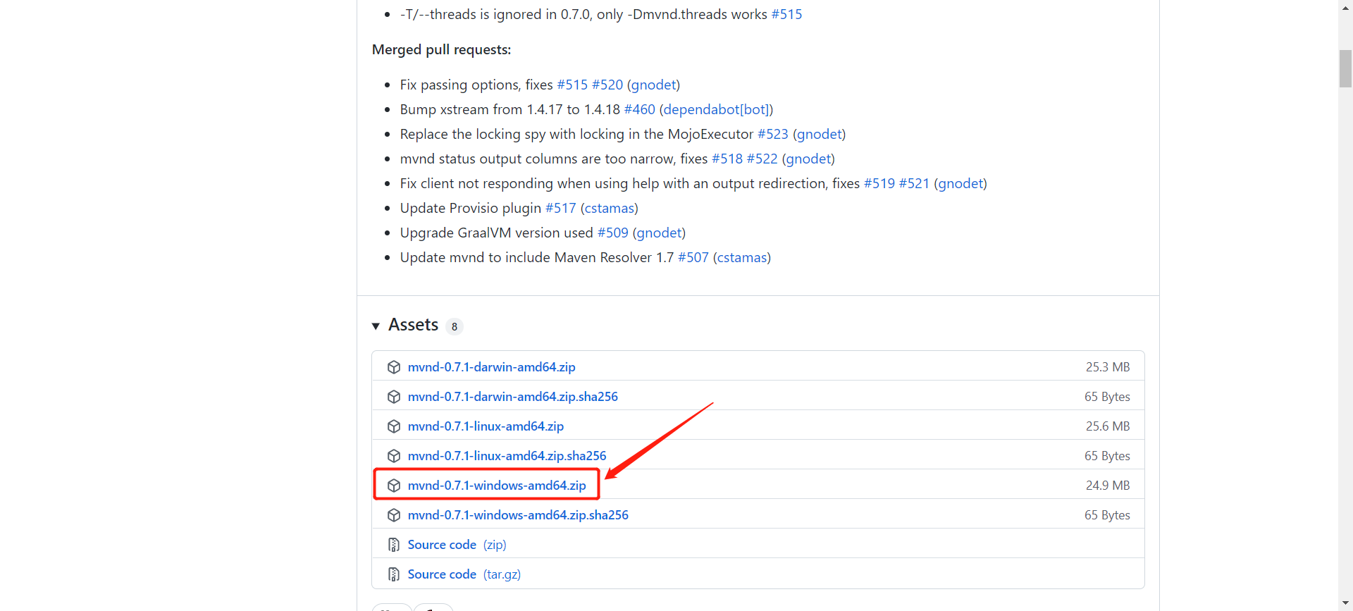The height and width of the screenshot is (611, 1353).
Task: Click package icon beside windows-amd64.zip.sha256
Action: [394, 515]
